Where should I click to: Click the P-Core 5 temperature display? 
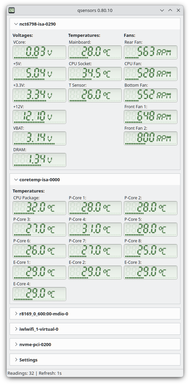150,229
